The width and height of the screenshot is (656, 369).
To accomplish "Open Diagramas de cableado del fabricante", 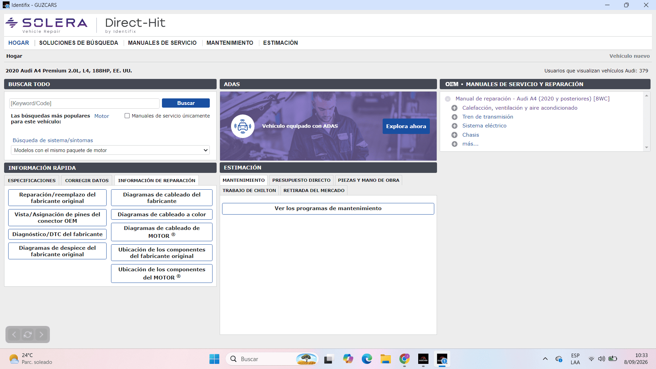I will [162, 198].
